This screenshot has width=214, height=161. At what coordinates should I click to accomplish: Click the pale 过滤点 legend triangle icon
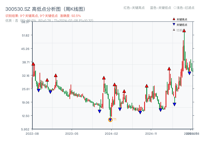[x=174, y=30]
